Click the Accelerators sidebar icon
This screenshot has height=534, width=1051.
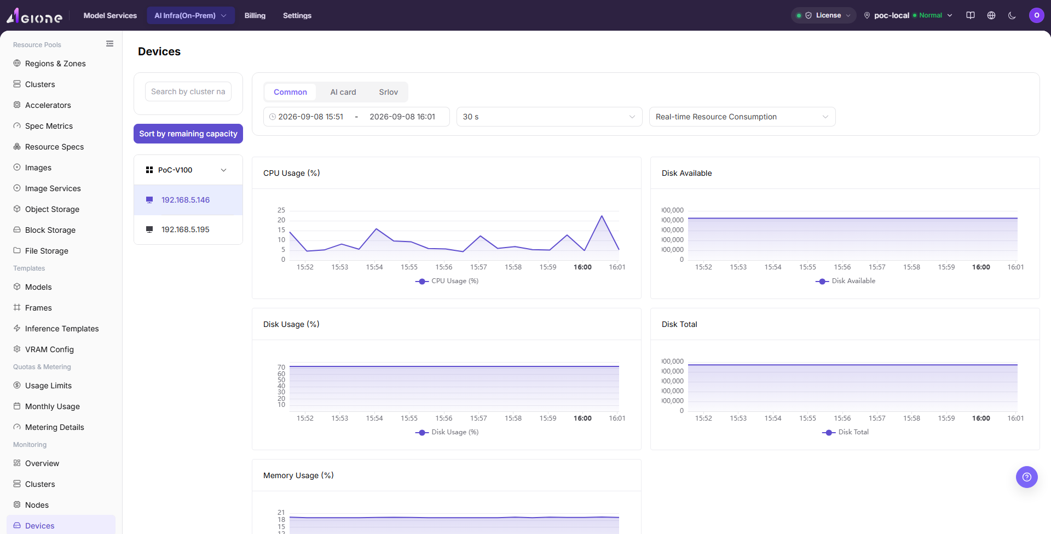pos(17,105)
